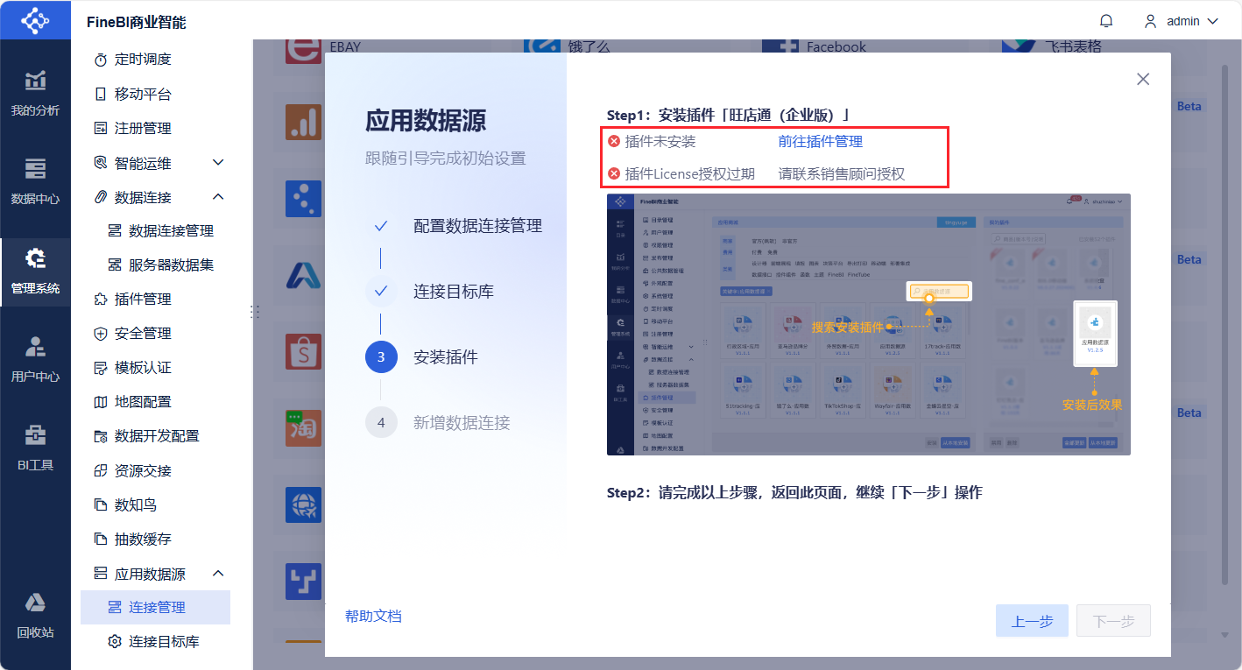Click the orange Shopee bag icon
The width and height of the screenshot is (1242, 670).
tap(303, 352)
